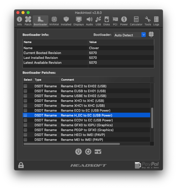Open the Logs section
177x189 pixels.
(156, 21)
